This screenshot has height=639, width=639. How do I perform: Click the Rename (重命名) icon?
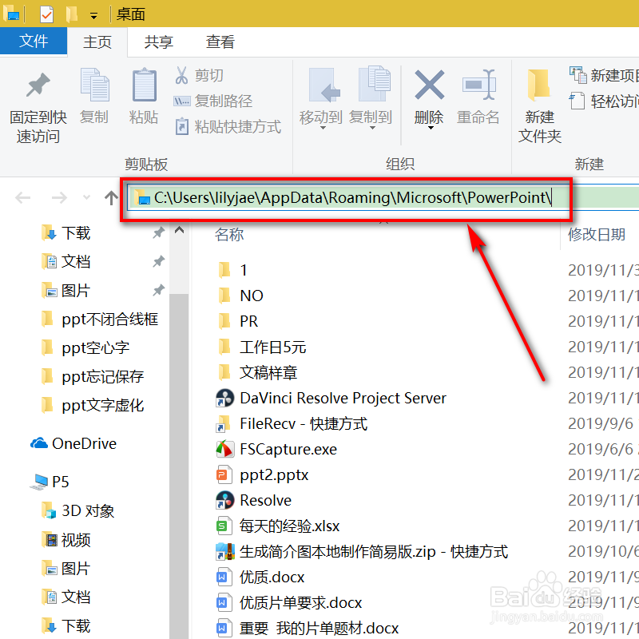click(478, 85)
